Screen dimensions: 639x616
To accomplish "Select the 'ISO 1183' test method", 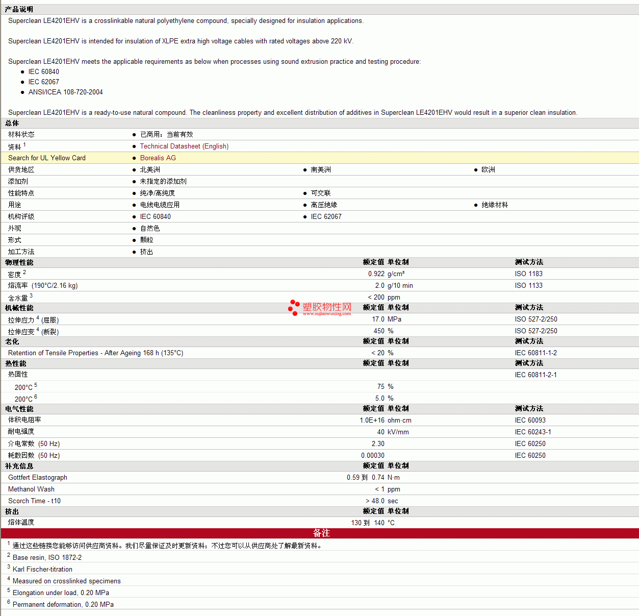I will click(x=529, y=274).
